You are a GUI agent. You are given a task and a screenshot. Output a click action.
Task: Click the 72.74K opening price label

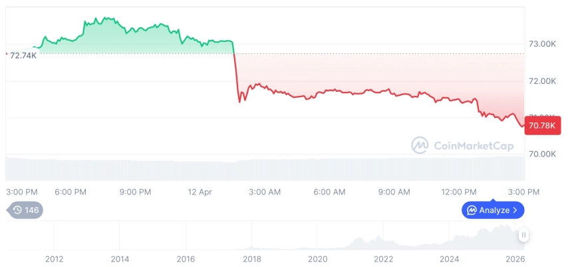pyautogui.click(x=23, y=55)
